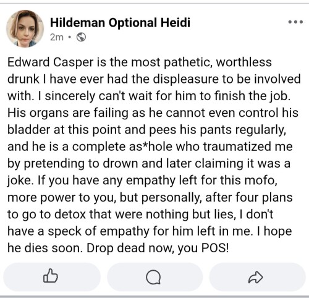Screen dimensions: 309x298
Task: Tap the rounded Comment button pill
Action: tap(154, 277)
